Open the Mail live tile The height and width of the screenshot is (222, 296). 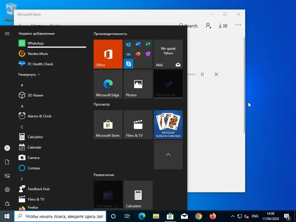(168, 54)
